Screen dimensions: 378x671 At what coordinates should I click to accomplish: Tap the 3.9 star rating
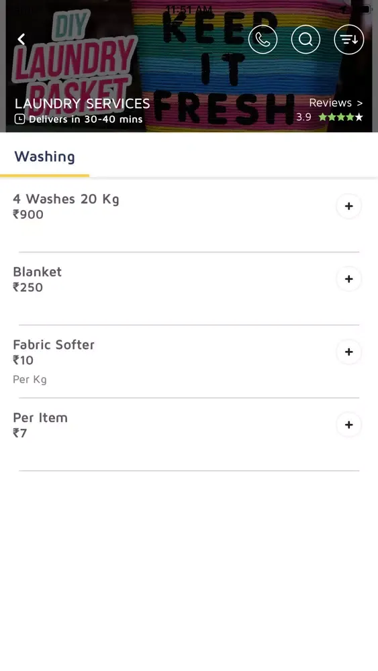pyautogui.click(x=330, y=117)
